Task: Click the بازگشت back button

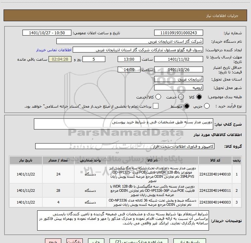Action: [75, 241]
